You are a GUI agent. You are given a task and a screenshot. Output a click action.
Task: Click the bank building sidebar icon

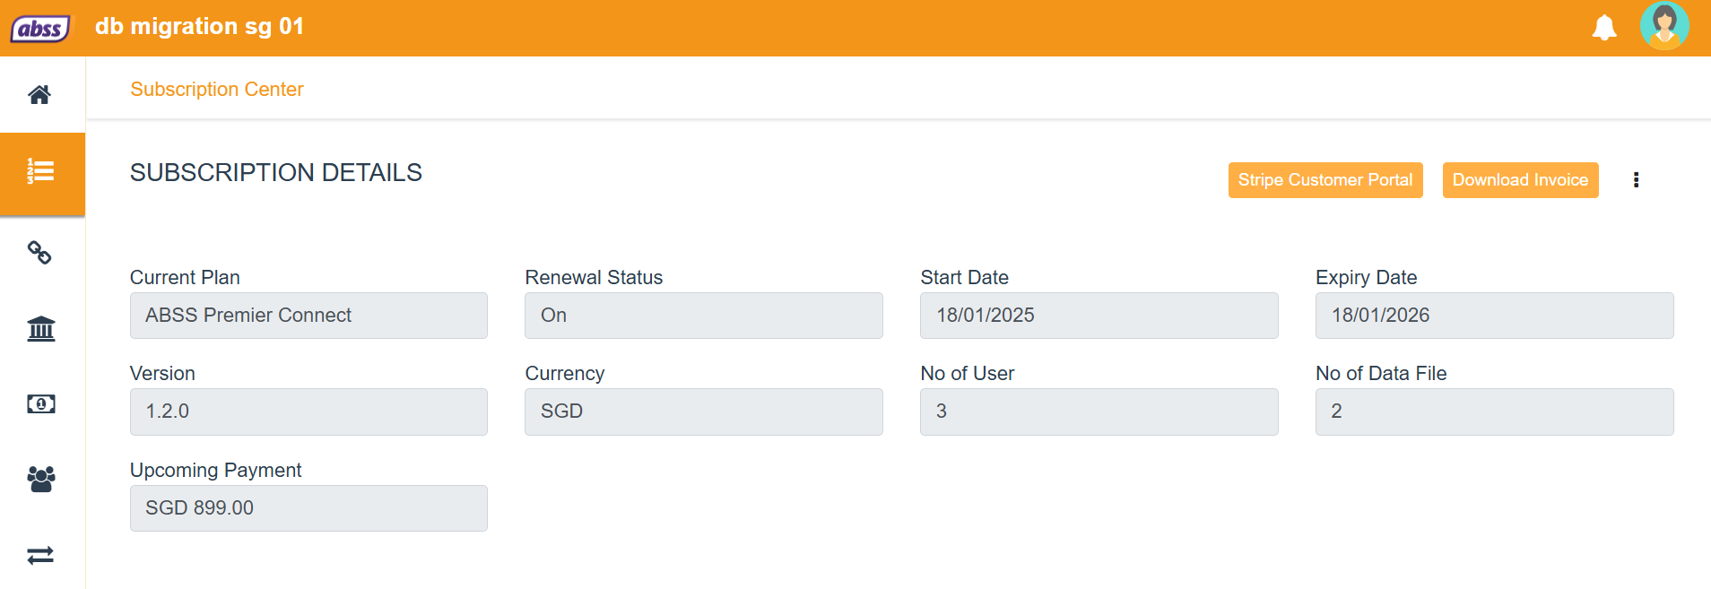[x=40, y=329]
